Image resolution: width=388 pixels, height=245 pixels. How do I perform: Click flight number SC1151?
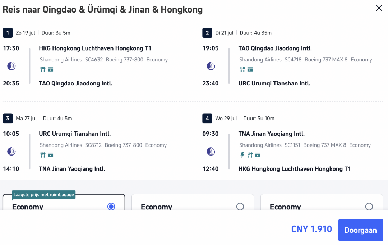(x=292, y=145)
